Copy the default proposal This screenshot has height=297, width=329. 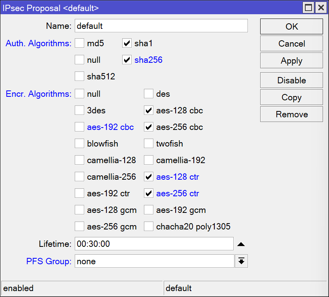[x=291, y=97]
